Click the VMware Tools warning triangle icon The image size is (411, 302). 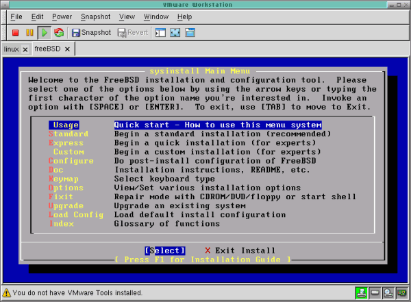[7, 293]
